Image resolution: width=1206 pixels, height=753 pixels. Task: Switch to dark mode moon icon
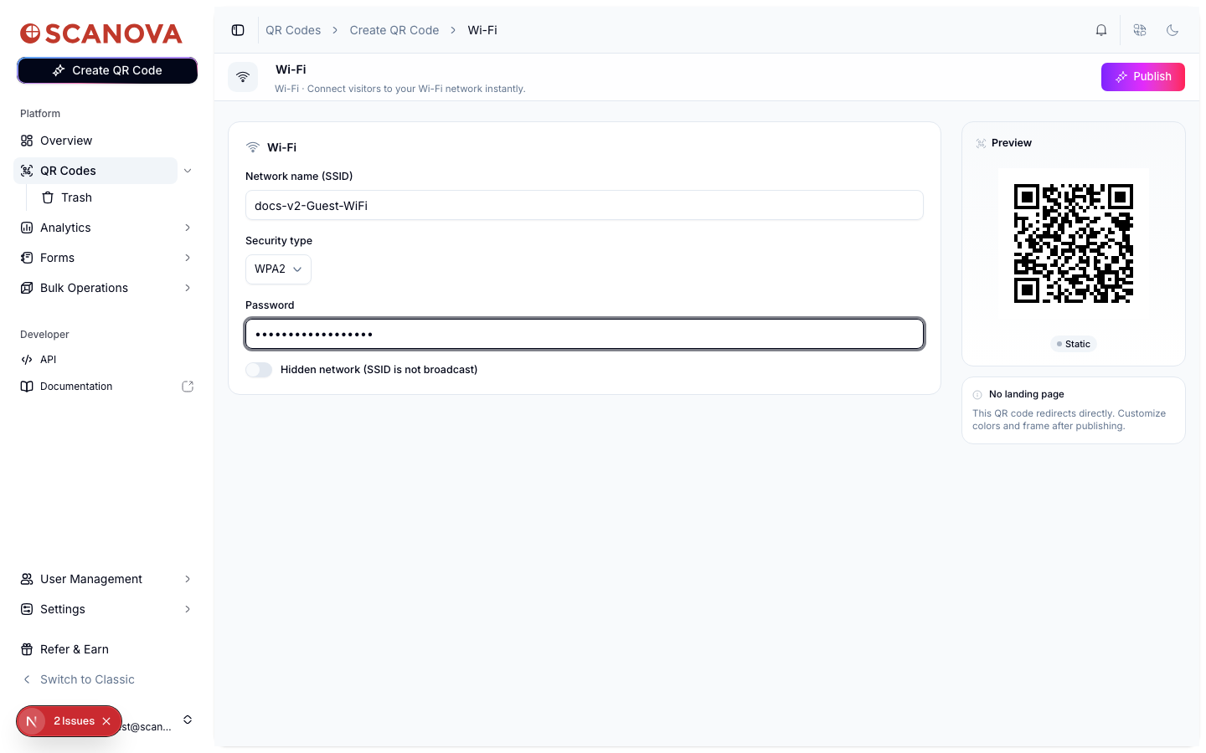[1172, 30]
